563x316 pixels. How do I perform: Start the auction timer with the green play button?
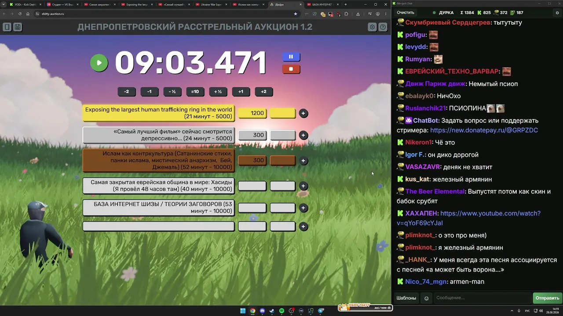[99, 63]
